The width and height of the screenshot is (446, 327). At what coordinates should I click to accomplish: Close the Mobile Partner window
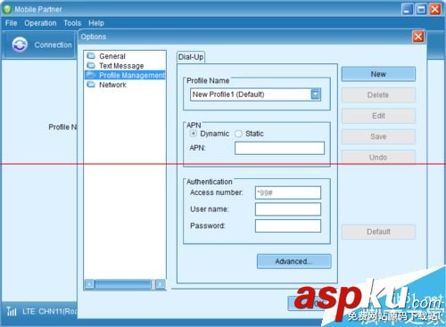coord(435,10)
